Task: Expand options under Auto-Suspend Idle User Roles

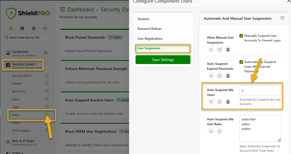Action: [x=211, y=131]
